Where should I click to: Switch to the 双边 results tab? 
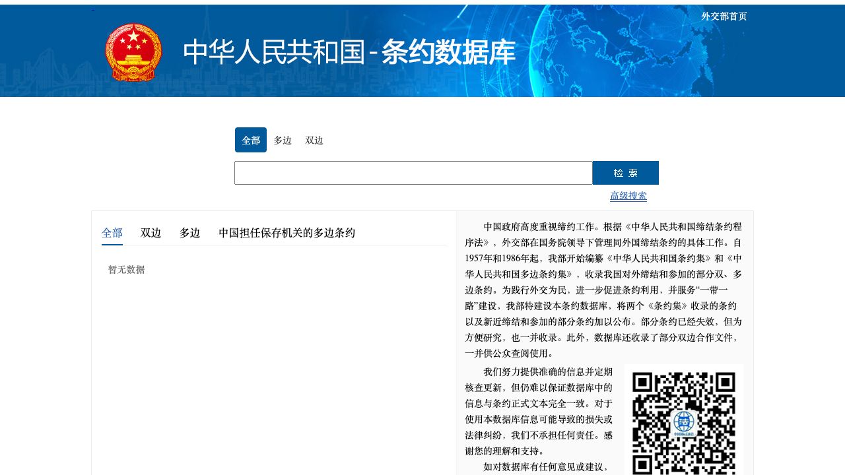[151, 233]
